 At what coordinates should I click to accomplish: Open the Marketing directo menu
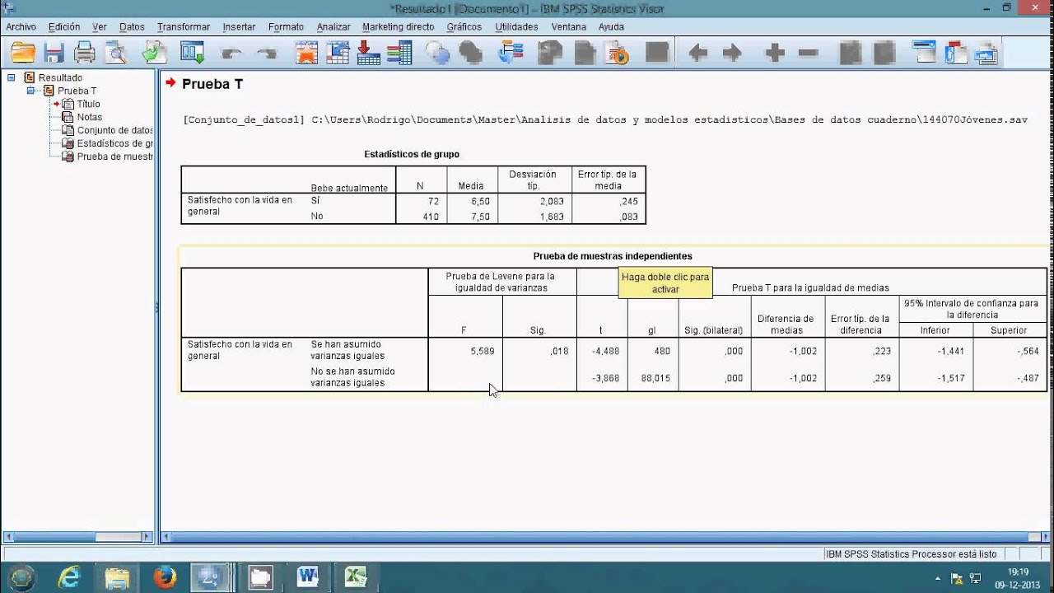(399, 27)
